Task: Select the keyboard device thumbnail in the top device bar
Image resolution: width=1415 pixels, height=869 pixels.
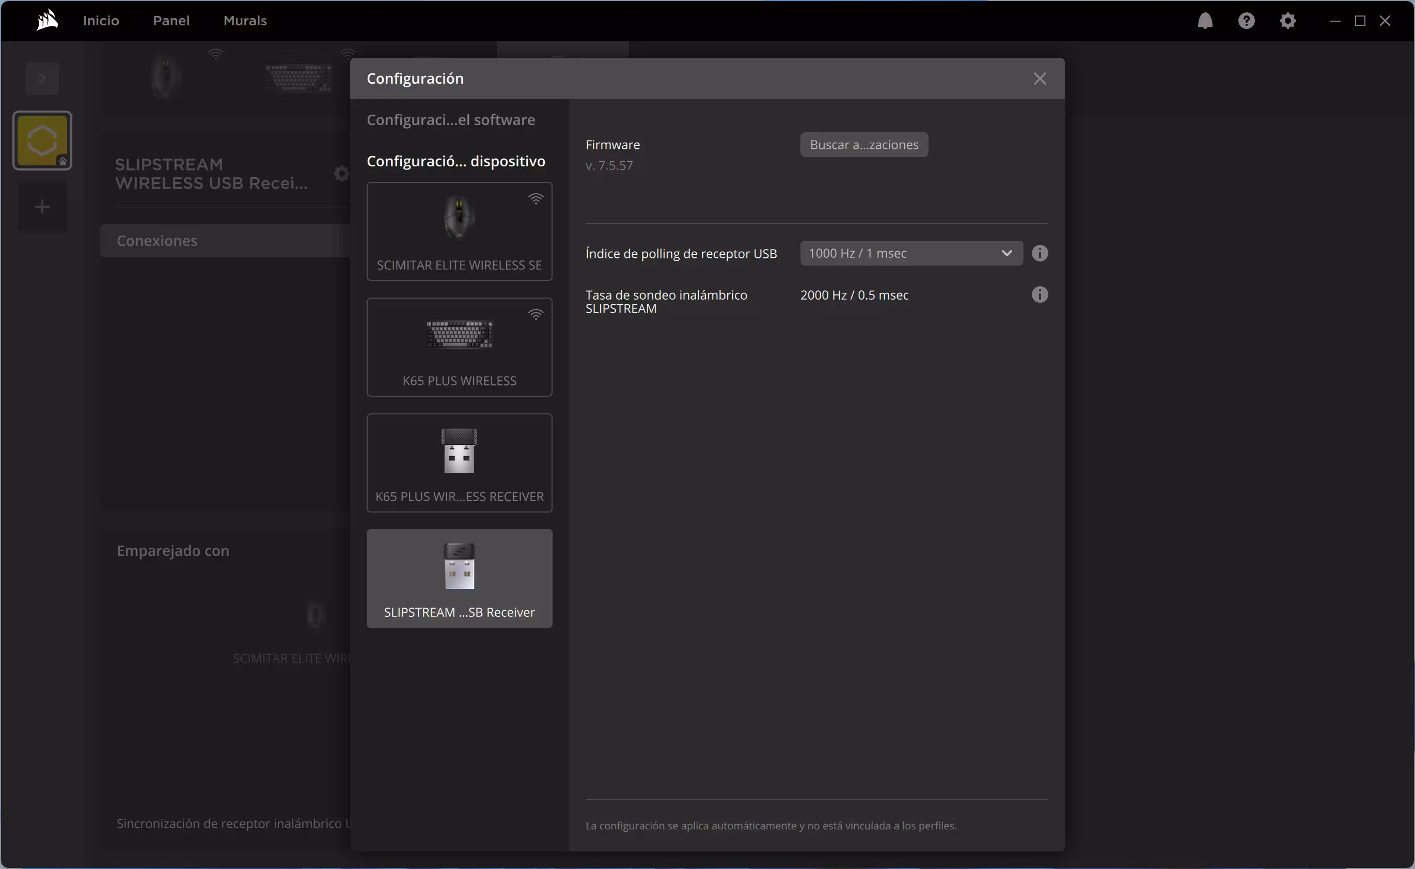Action: [x=298, y=78]
